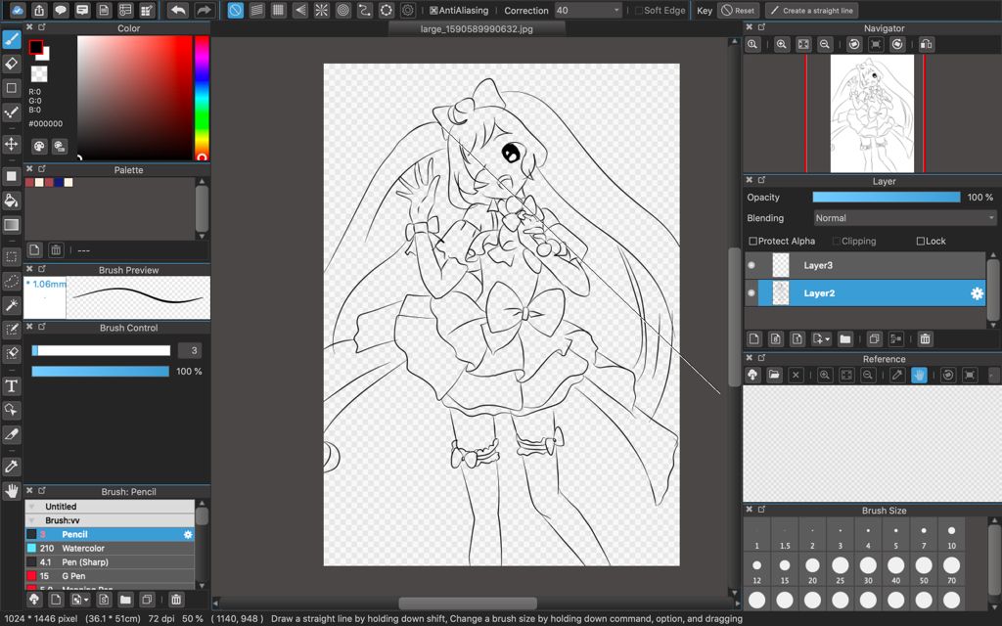This screenshot has width=1002, height=626.
Task: Undock the Navigator panel
Action: 761,27
